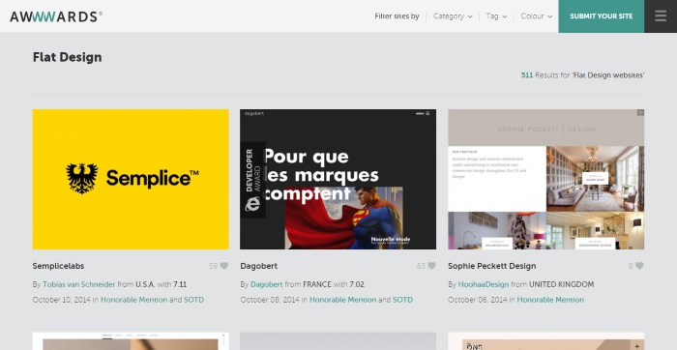The width and height of the screenshot is (677, 350).
Task: Click the date October 06, 2014
Action: pyautogui.click(x=477, y=300)
